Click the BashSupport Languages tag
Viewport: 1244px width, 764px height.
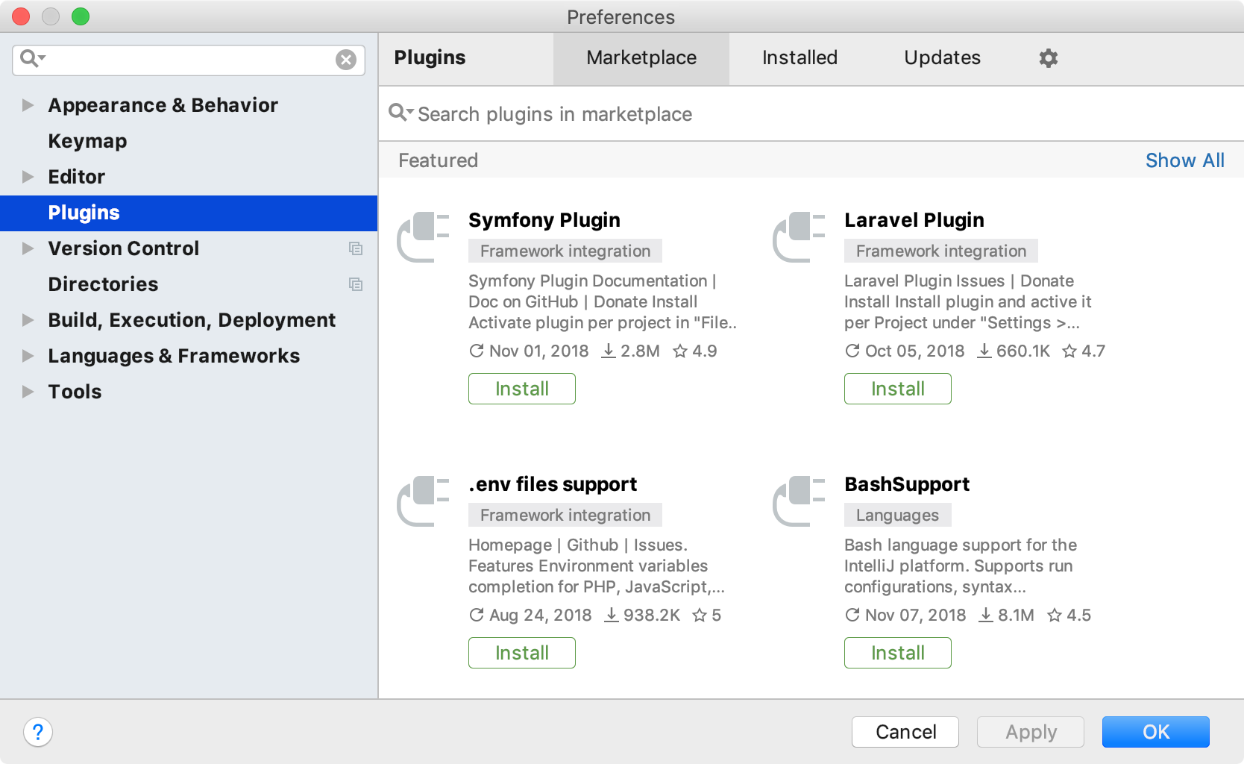click(898, 515)
